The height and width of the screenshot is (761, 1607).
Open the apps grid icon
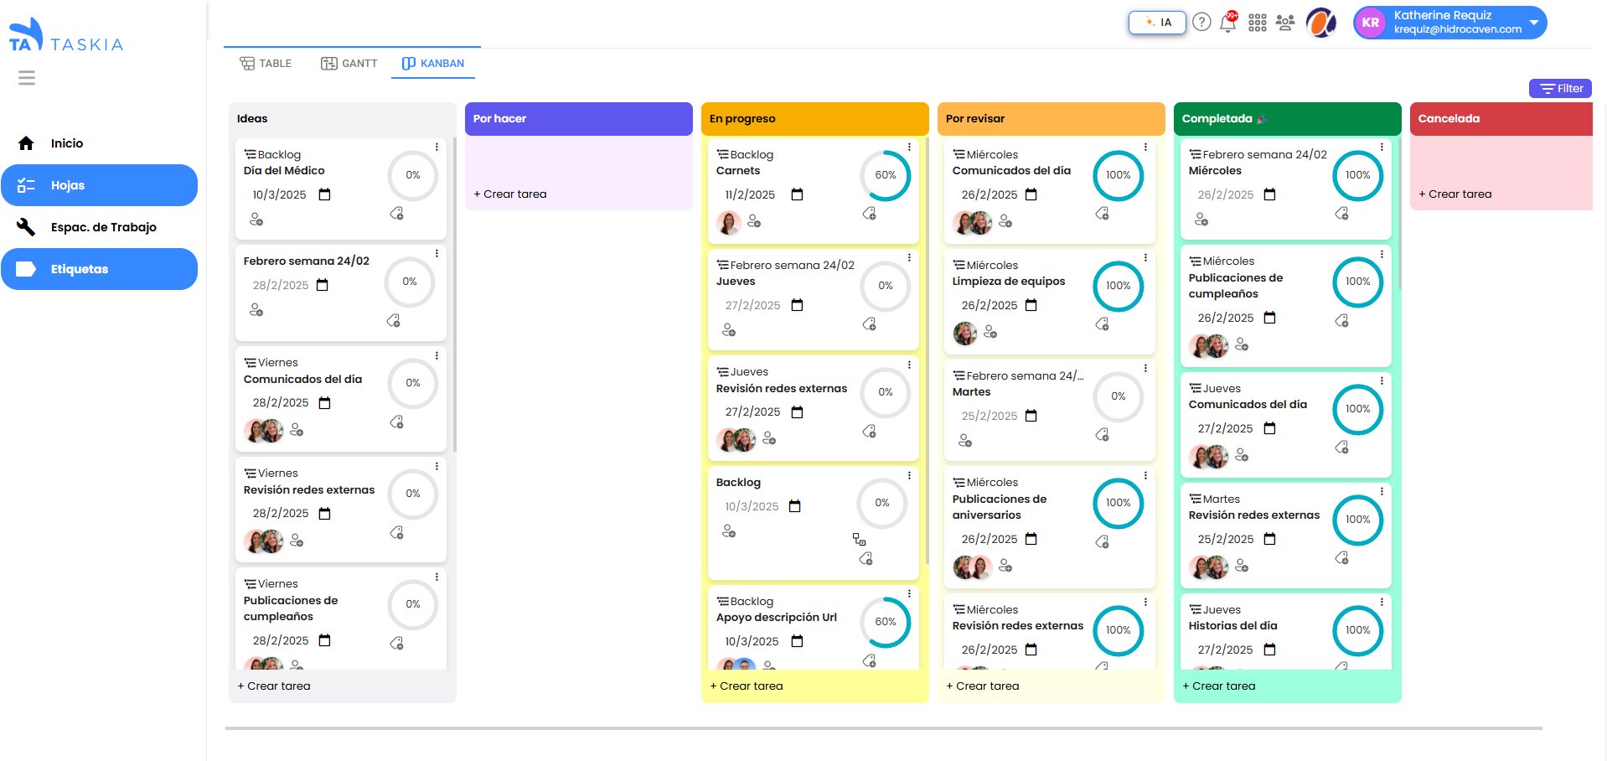coord(1257,23)
